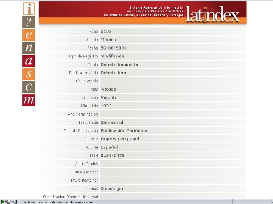Click the Acopio value 'México'
This screenshot has width=273, height=204.
pos(108,40)
